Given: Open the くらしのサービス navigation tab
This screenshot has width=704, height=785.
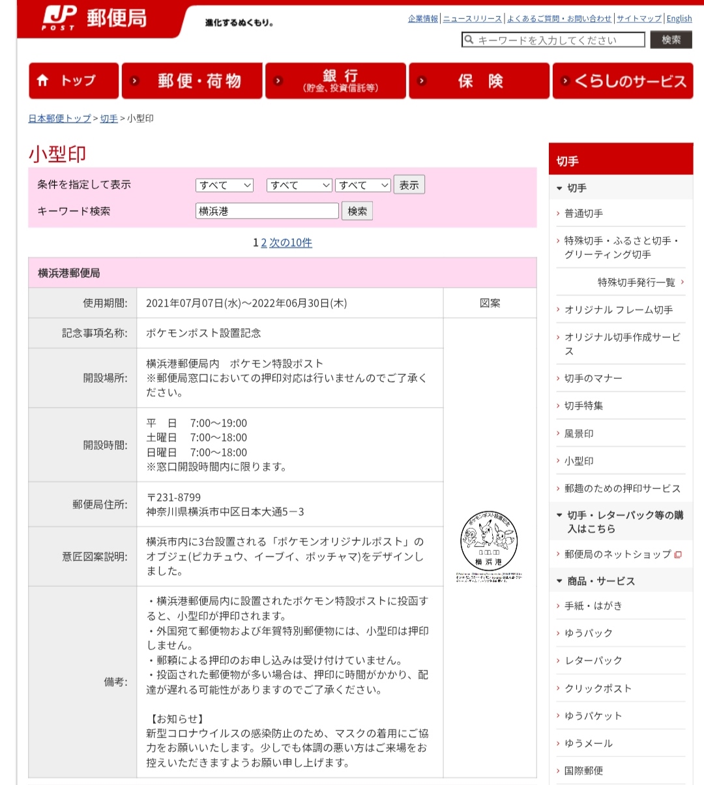Looking at the screenshot, I should (x=623, y=81).
